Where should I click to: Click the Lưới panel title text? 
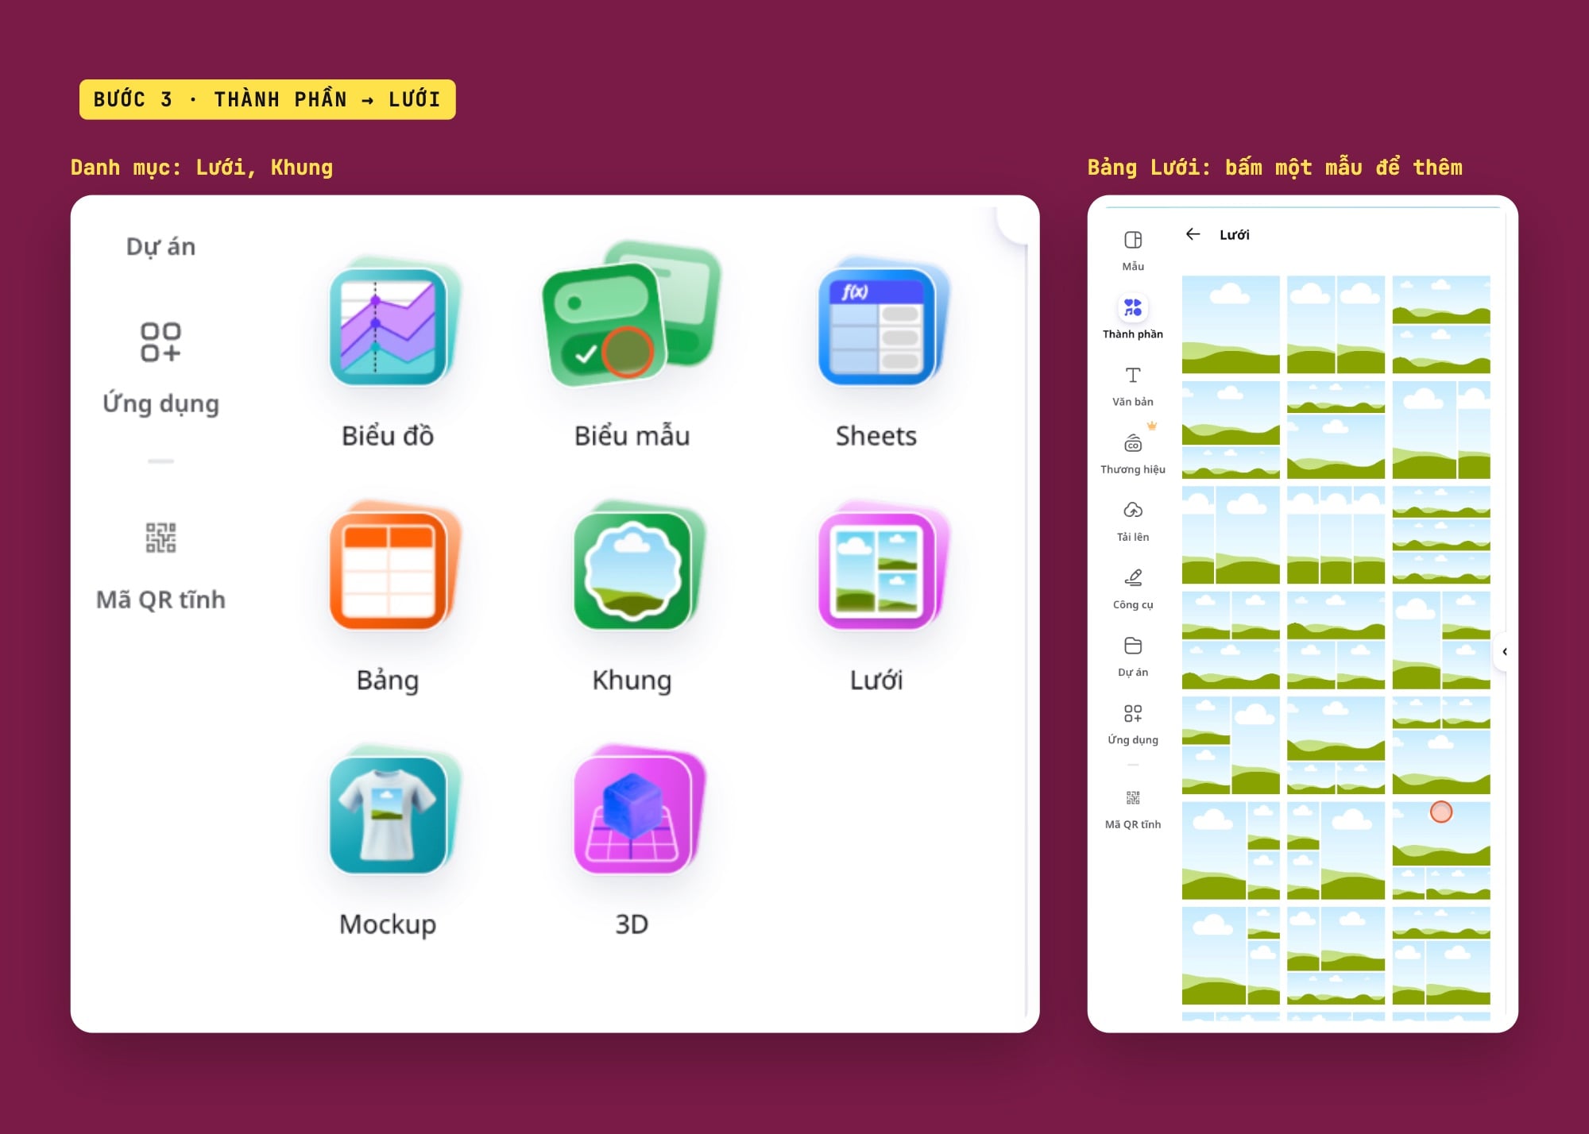pos(1234,234)
